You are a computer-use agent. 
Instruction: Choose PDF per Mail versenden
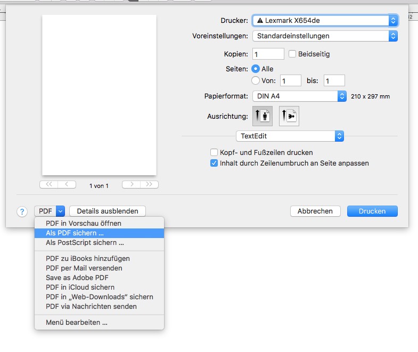[x=99, y=268]
